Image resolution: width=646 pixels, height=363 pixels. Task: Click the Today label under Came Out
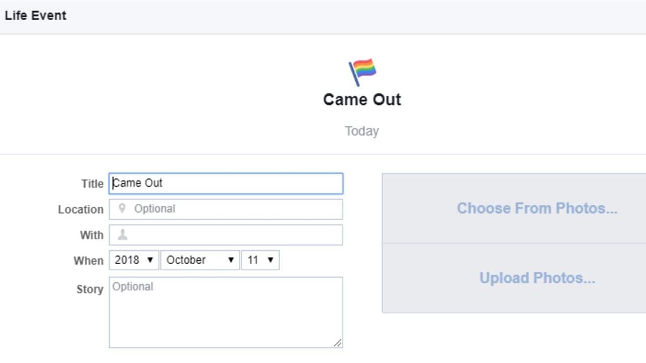361,131
